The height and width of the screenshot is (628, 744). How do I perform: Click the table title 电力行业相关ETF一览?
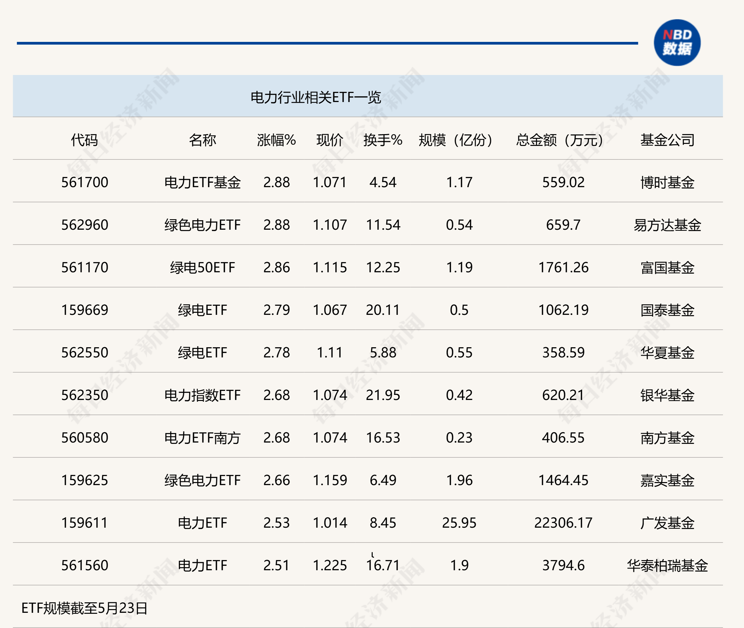pos(315,97)
